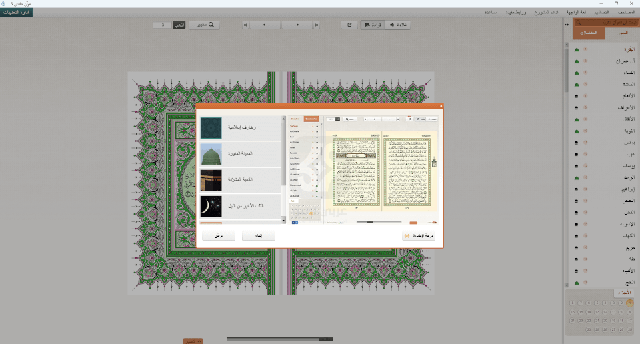Image resolution: width=640 pixels, height=344 pixels.
Task: Switch to قراءة reading mode
Action: [373, 25]
